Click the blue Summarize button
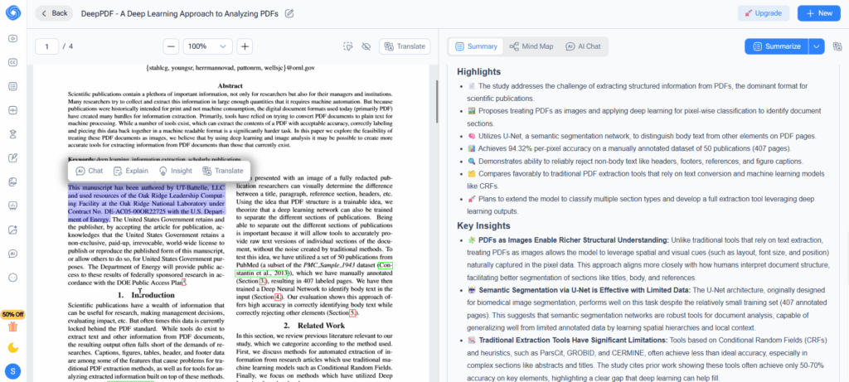Screen dimensions: 849x382 click(776, 46)
